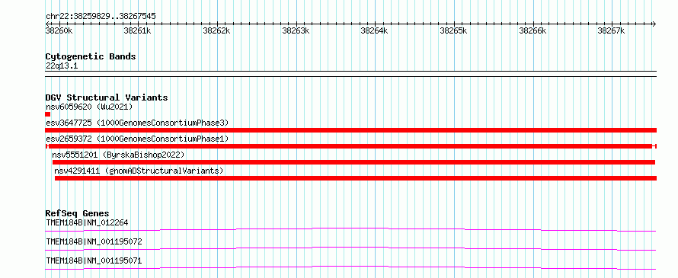This screenshot has height=278, width=678.
Task: Click the 38266k ruler tick label
Action: tap(532, 30)
